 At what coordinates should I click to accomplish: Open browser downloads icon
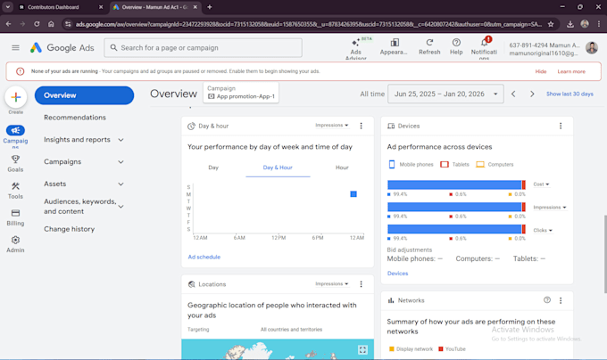point(570,24)
